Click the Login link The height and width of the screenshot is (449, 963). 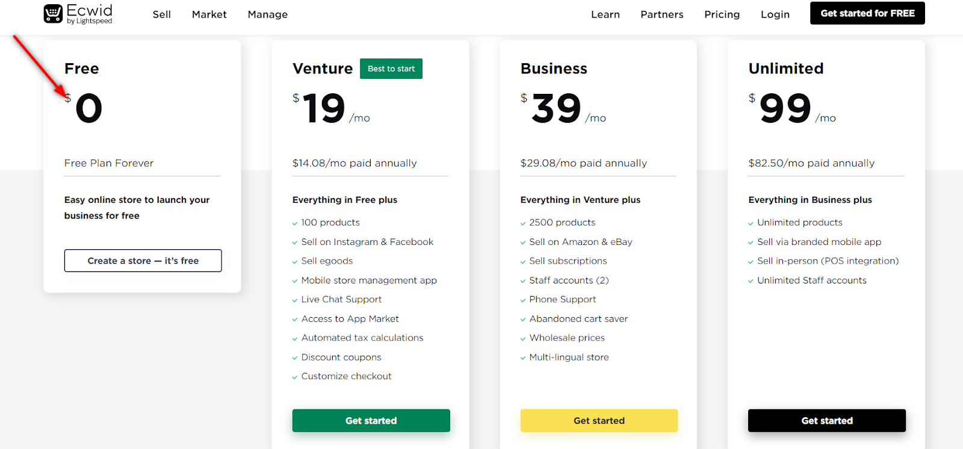775,14
